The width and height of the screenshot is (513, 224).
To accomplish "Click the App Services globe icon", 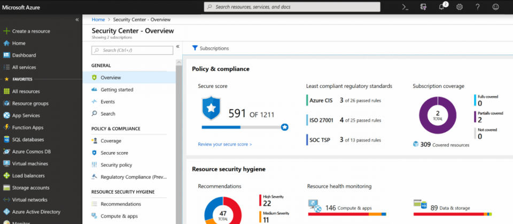I will click(x=6, y=116).
